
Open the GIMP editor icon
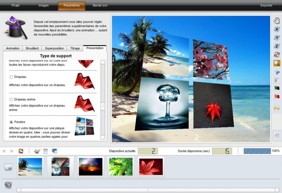[37, 151]
